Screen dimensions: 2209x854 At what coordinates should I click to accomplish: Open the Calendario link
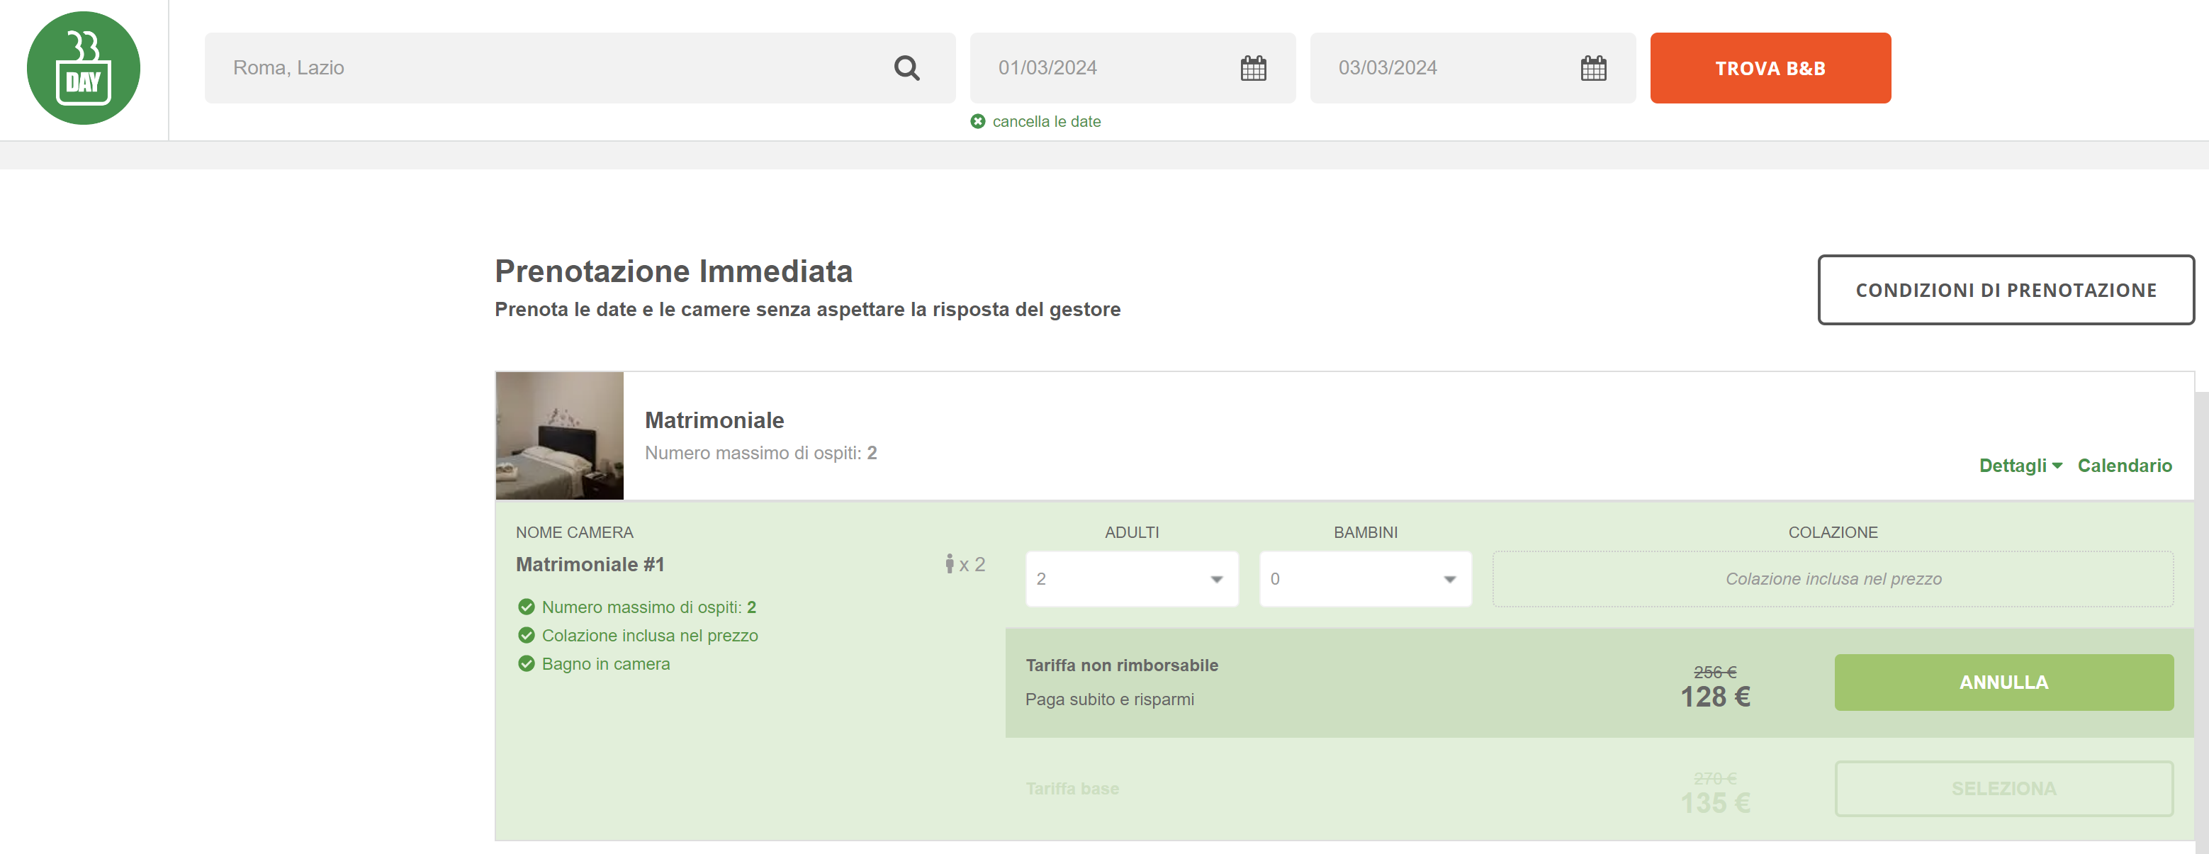click(2124, 466)
